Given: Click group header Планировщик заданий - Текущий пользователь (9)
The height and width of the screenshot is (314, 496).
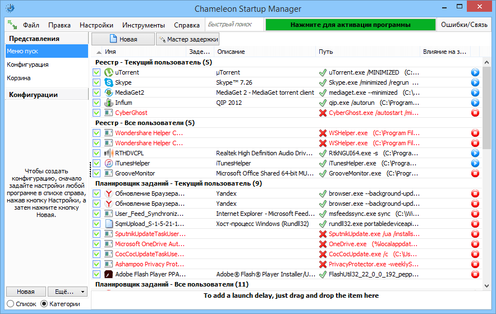Looking at the screenshot, I should pyautogui.click(x=178, y=183).
